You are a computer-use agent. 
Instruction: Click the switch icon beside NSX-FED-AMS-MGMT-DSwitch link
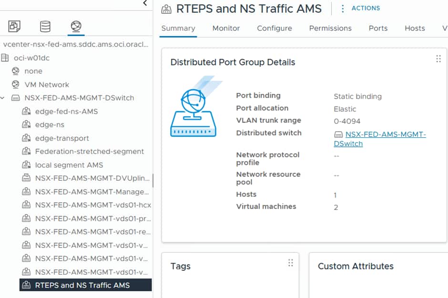[x=338, y=134]
